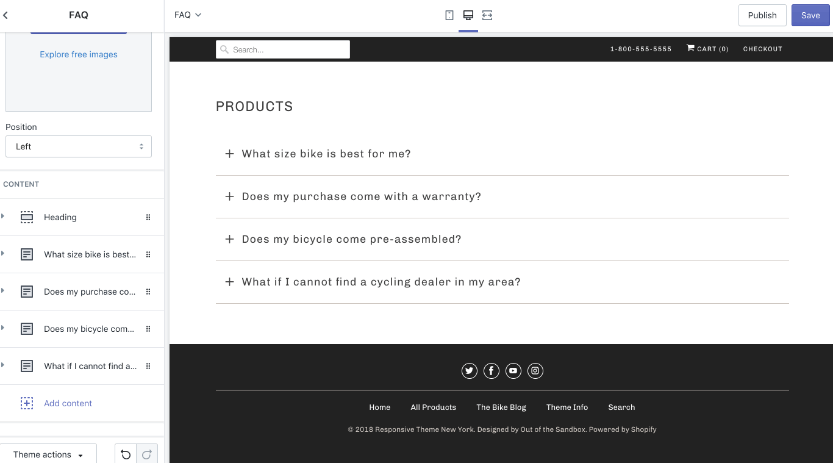Click the redo arrow icon
The image size is (833, 463).
147,454
